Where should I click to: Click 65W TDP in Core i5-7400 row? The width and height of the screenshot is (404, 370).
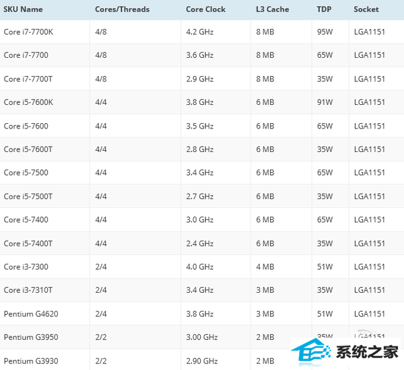[x=325, y=219]
